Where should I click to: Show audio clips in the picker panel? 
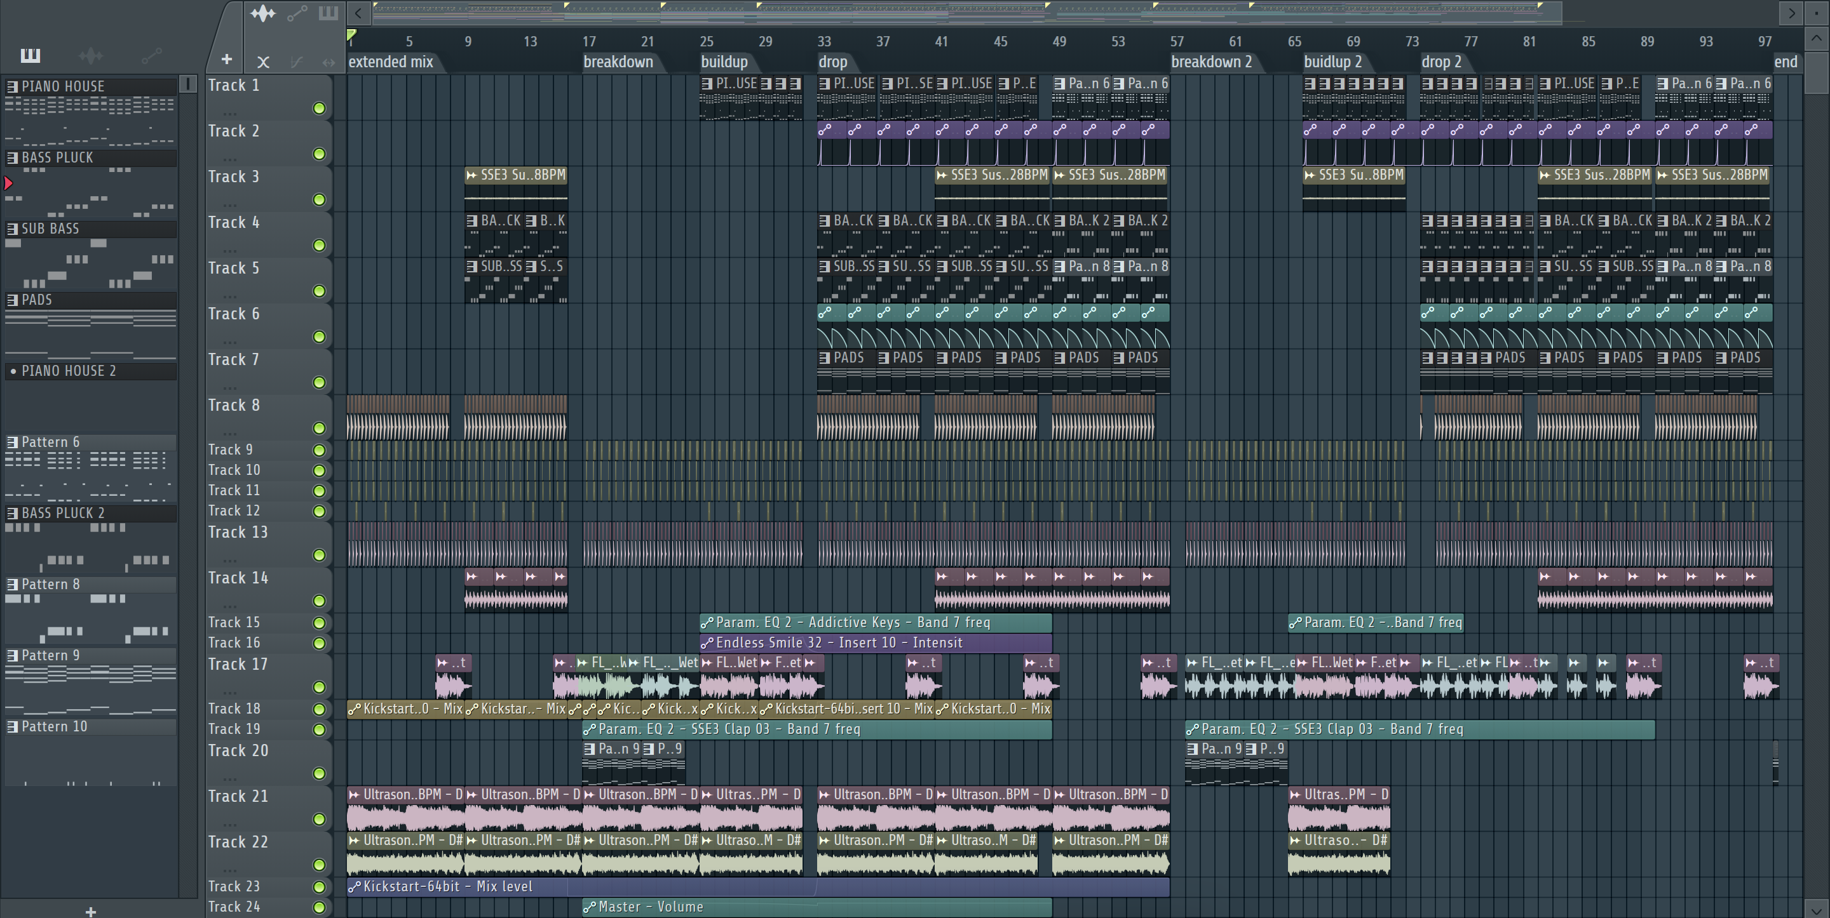tap(90, 55)
